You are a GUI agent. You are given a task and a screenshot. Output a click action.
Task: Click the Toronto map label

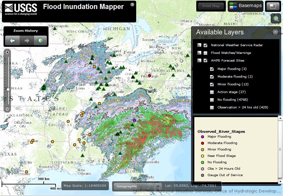tap(148, 40)
